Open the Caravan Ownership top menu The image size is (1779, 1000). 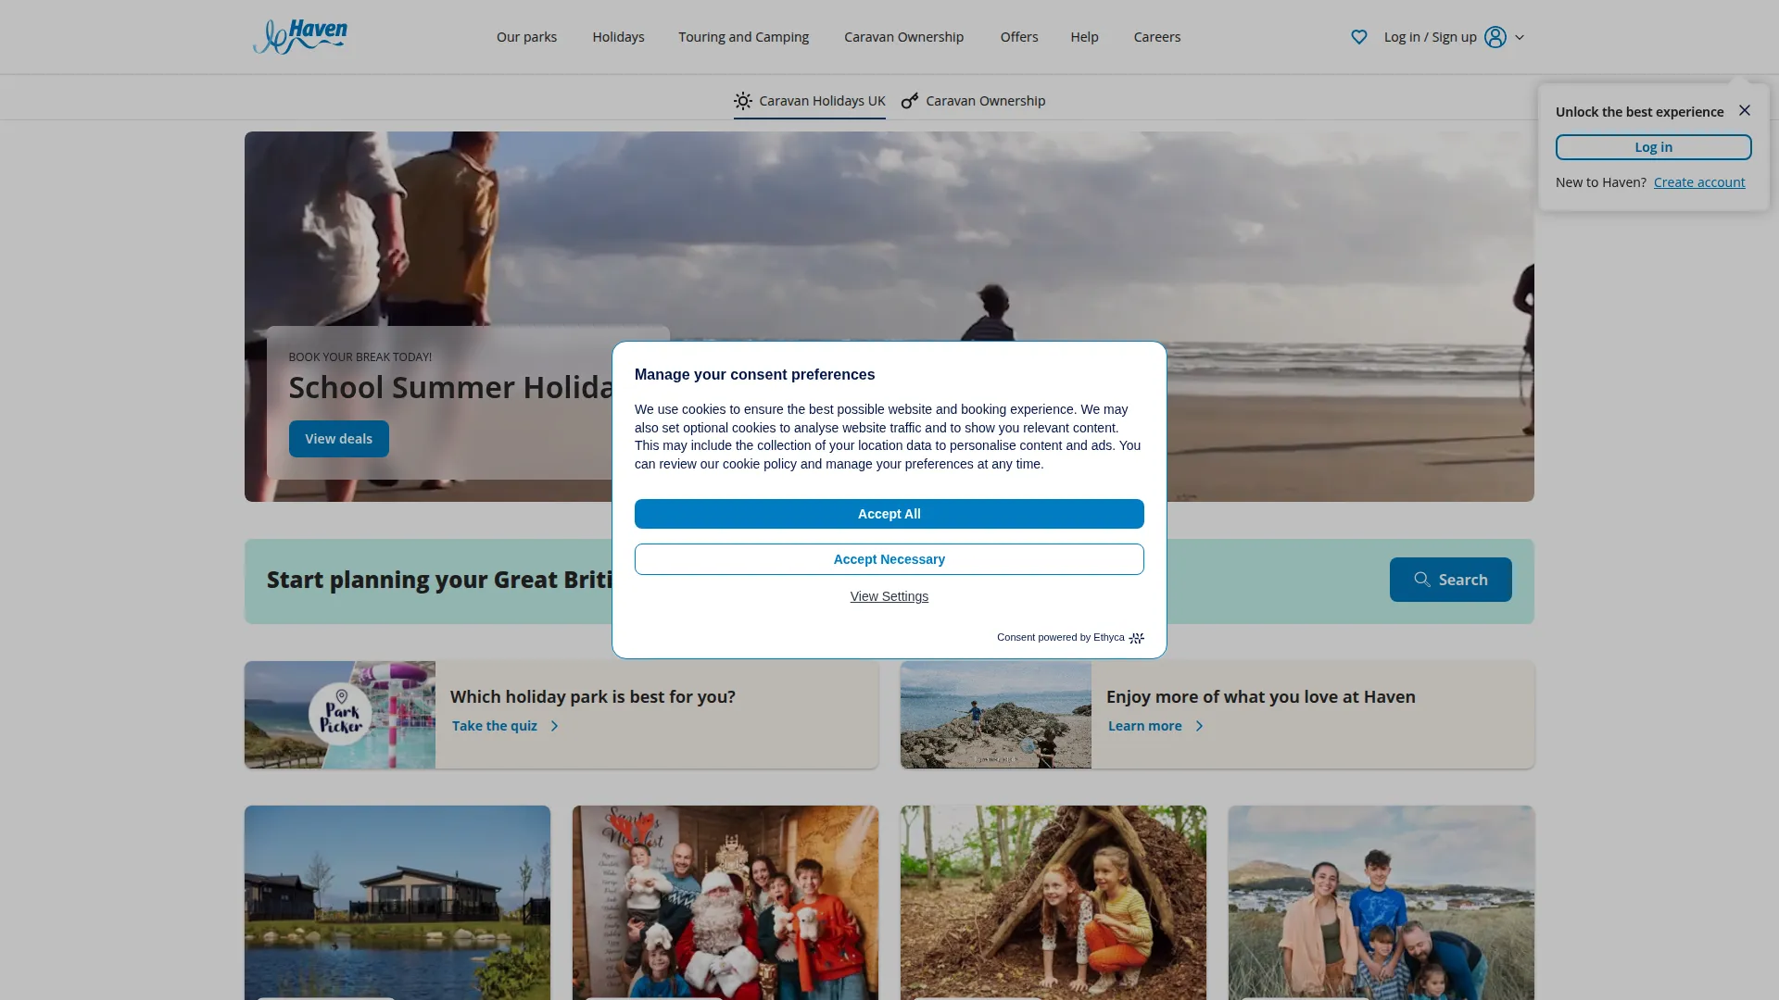903,37
